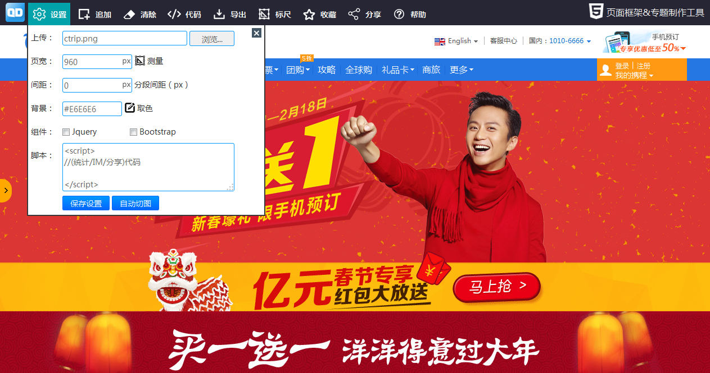Open the 商旅 nav item
Viewport: 710px width, 373px height.
pos(431,70)
